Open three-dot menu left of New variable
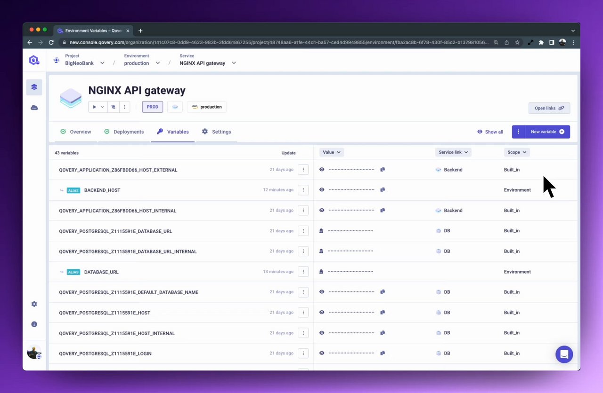The image size is (603, 393). pos(518,132)
